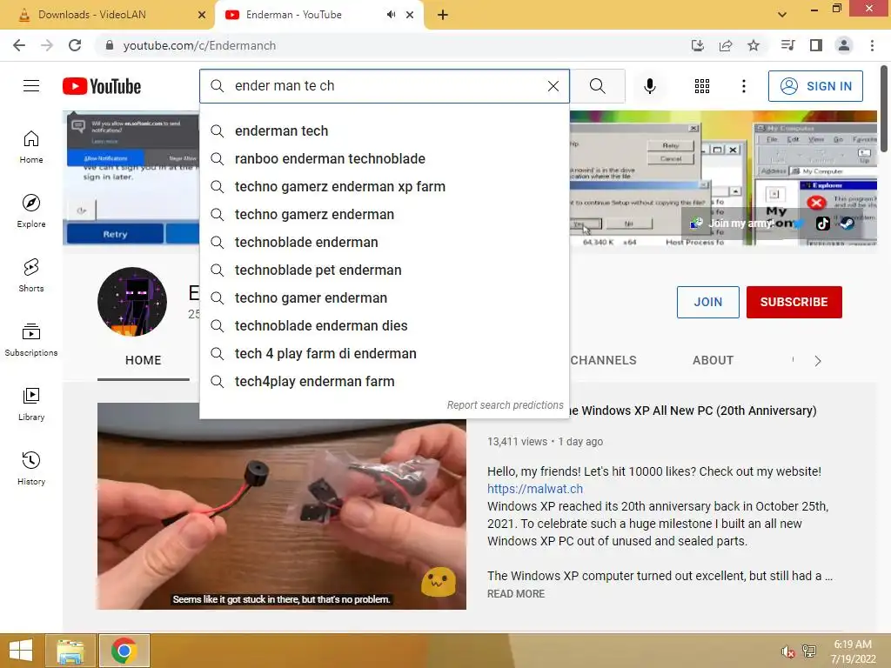This screenshot has width=891, height=668.
Task: Pick suggestion 'technoblade pet enderman'
Action: tap(384, 271)
